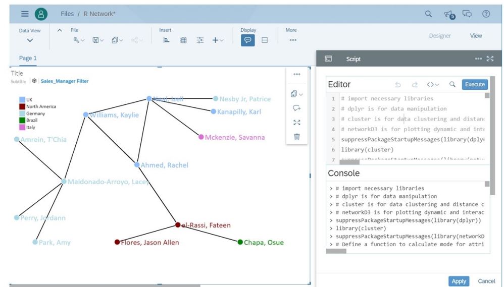This screenshot has width=504, height=287.
Task: Select the Page 1 tab
Action: [28, 59]
